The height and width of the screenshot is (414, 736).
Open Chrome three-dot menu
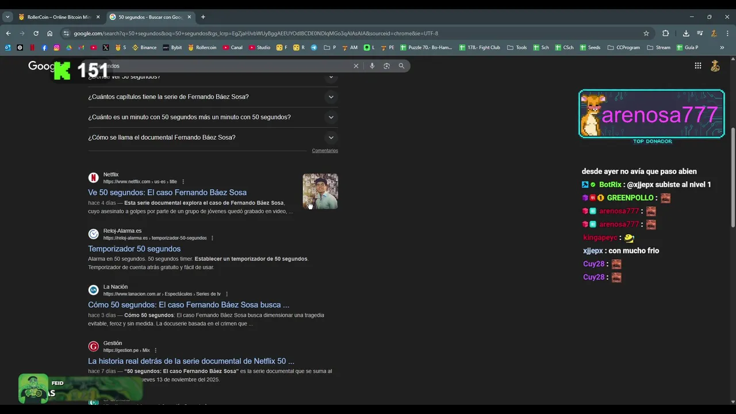pos(727,33)
